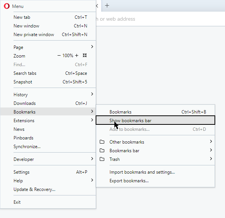
Task: Open the History menu item
Action: (48, 95)
